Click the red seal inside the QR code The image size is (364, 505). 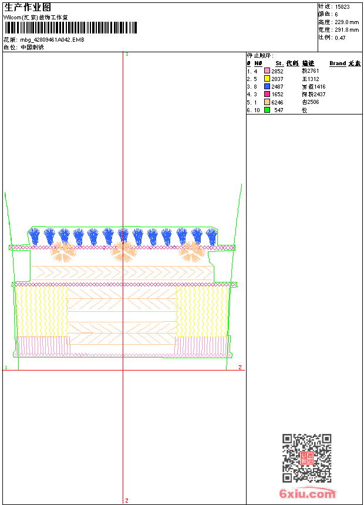[x=306, y=459]
